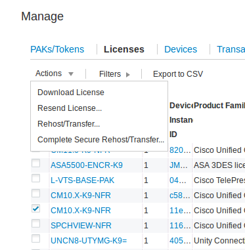Open the ASA5500-ENCR-K9 license link
Viewport: 245px width, 250px height.
coord(87,165)
